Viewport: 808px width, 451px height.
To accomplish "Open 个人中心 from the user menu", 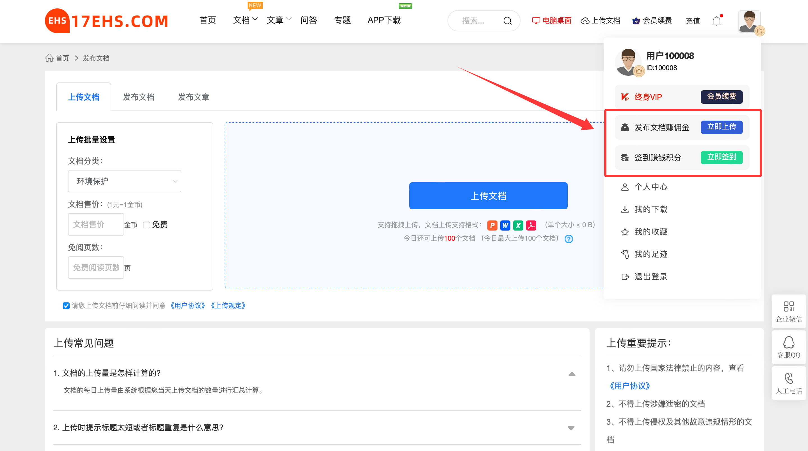I will (x=651, y=187).
